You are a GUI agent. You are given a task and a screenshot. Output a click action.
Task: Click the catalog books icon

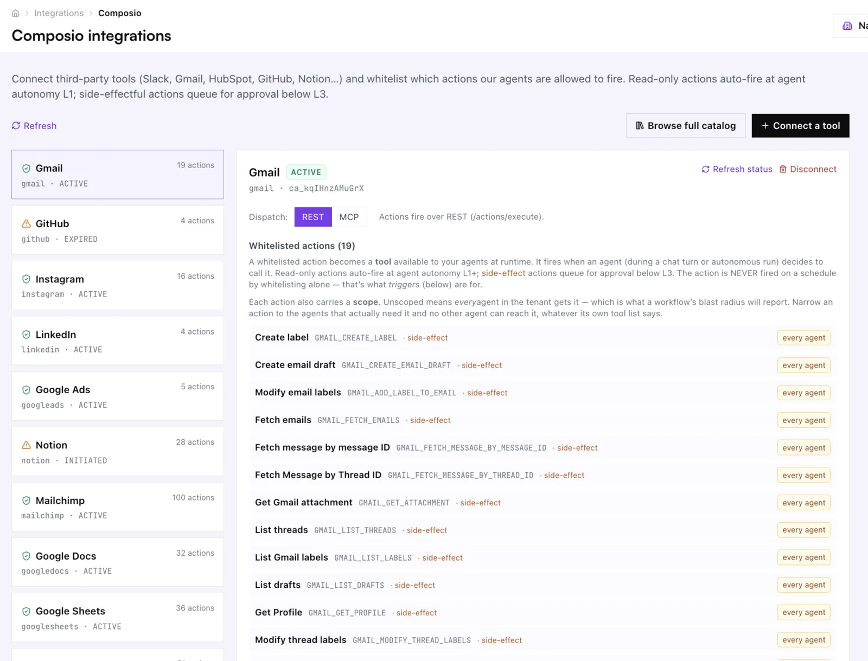click(640, 126)
